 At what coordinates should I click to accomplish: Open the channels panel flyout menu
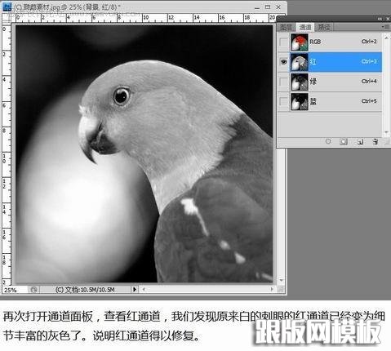385,27
